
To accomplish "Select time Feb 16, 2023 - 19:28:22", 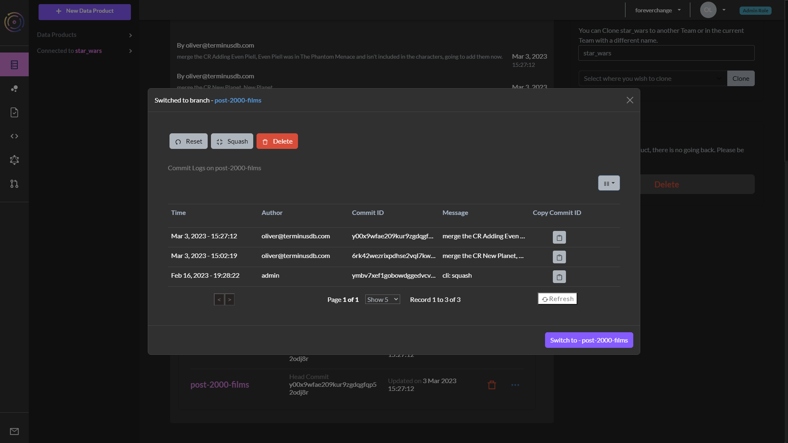I will 205,275.
